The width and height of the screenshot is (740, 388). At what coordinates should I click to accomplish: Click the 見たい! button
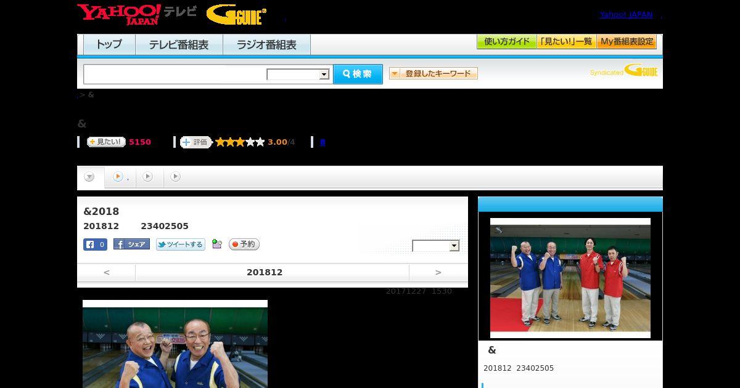point(106,142)
